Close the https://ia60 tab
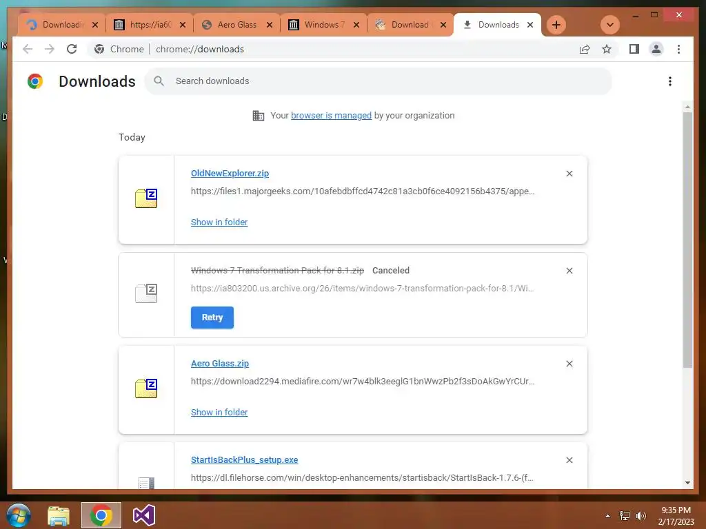The image size is (706, 529). [182, 25]
